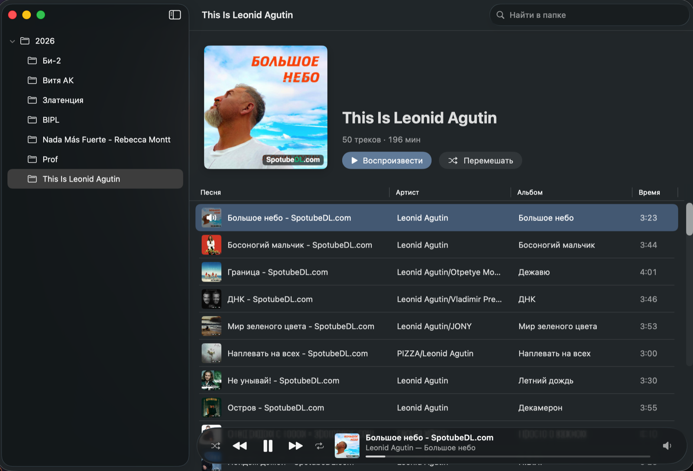693x471 pixels.
Task: Click artist PIZZA/Leonid Agutin cell
Action: tap(435, 354)
